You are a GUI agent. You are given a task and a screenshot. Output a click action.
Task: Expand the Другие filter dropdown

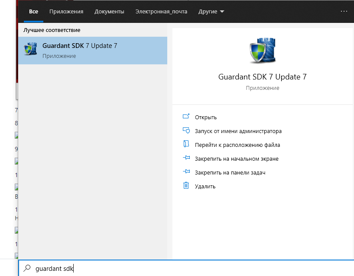click(211, 12)
